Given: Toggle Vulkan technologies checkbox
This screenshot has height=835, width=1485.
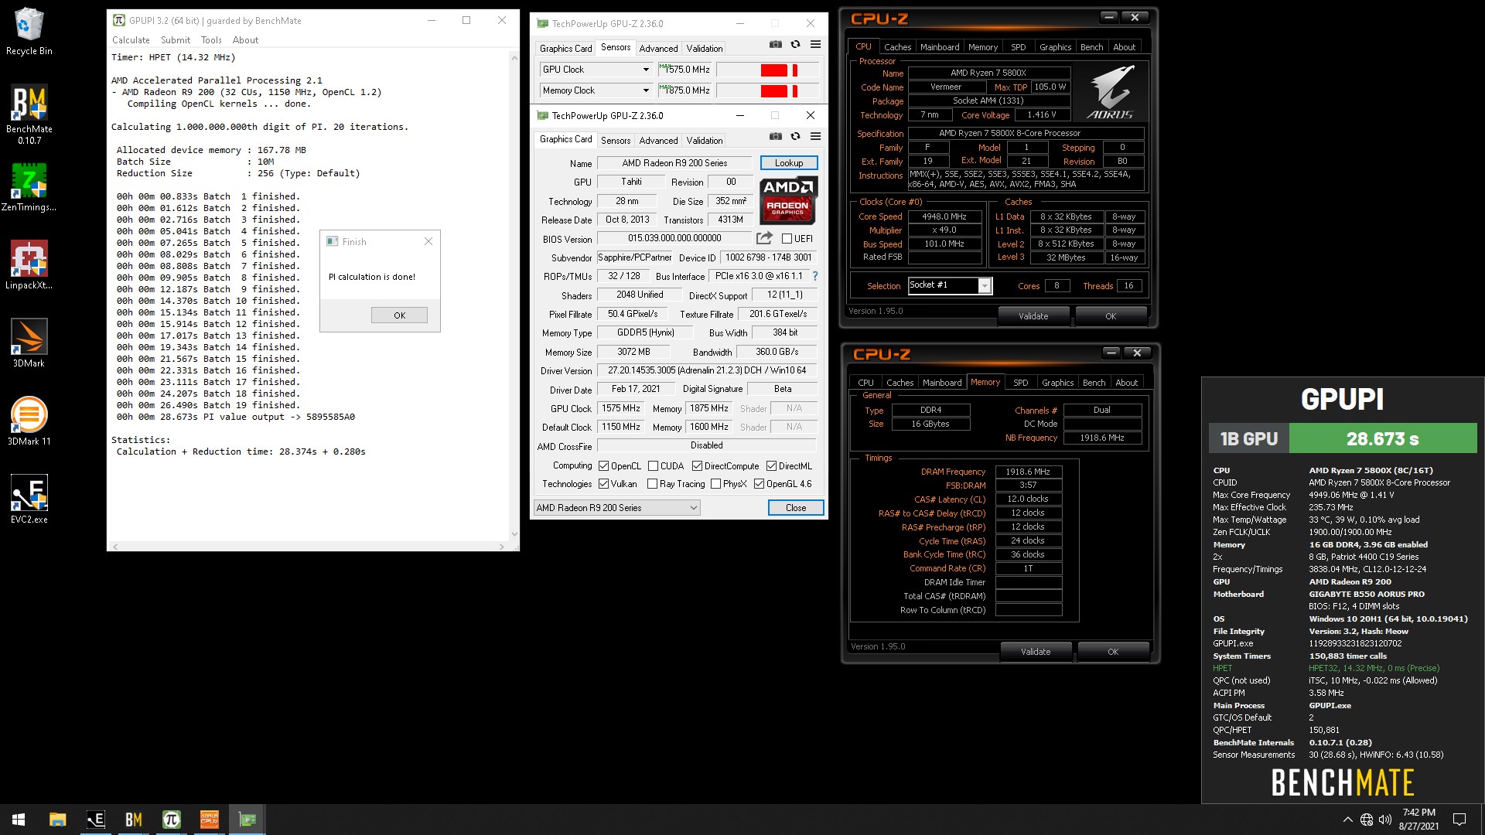Looking at the screenshot, I should (603, 484).
